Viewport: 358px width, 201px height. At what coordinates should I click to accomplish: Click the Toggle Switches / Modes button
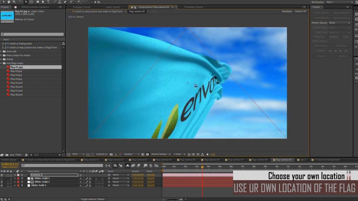(x=92, y=199)
